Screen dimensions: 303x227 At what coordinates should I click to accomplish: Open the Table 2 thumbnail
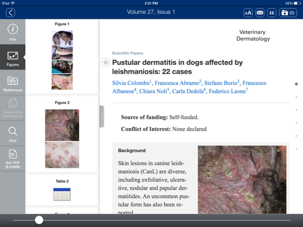[62, 194]
